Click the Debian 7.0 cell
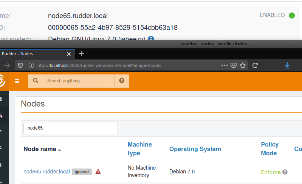 coord(182,172)
